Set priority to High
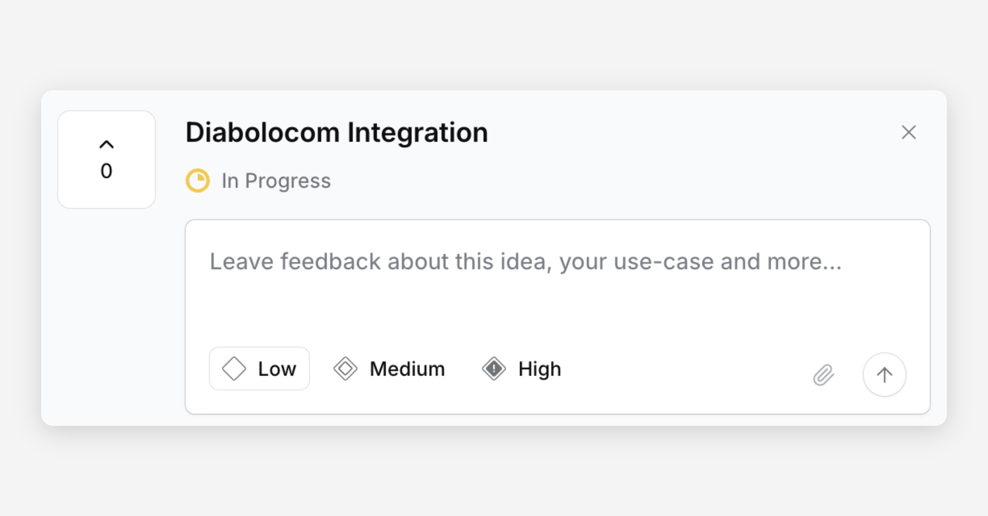Viewport: 988px width, 516px height. [521, 369]
